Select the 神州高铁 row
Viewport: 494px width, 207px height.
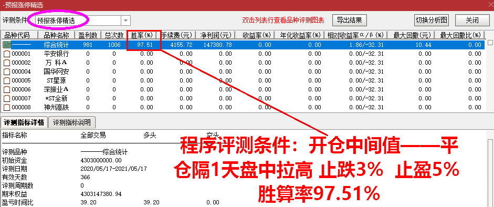(243, 107)
